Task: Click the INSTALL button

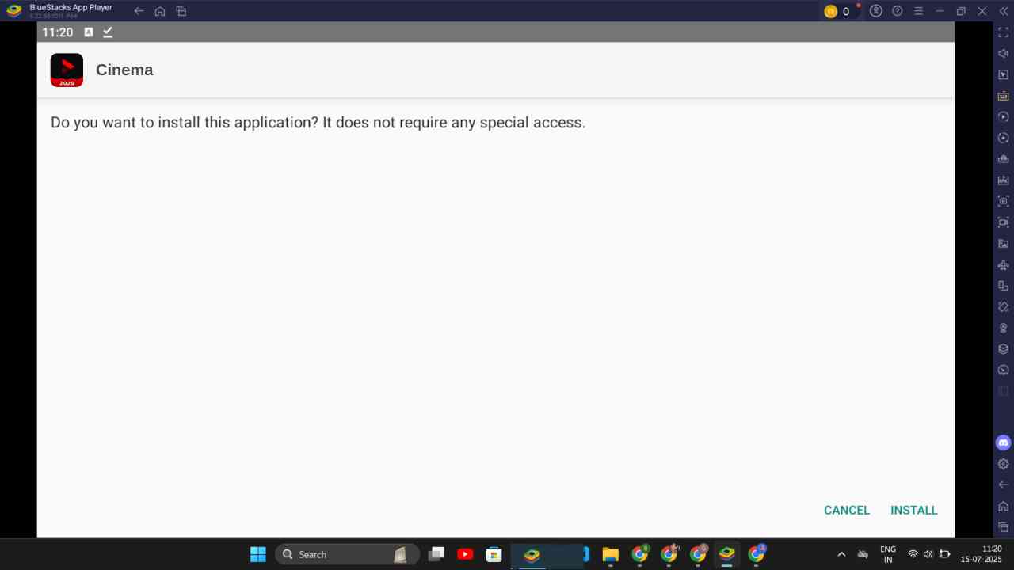Action: coord(913,511)
